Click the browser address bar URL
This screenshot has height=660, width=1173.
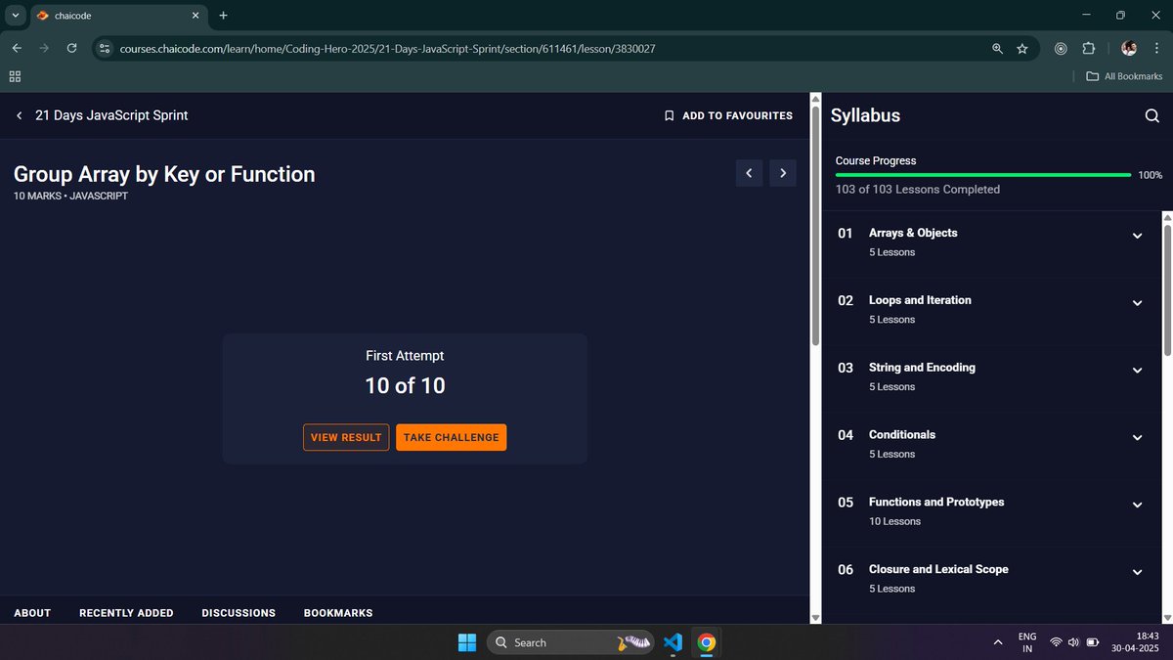point(387,48)
